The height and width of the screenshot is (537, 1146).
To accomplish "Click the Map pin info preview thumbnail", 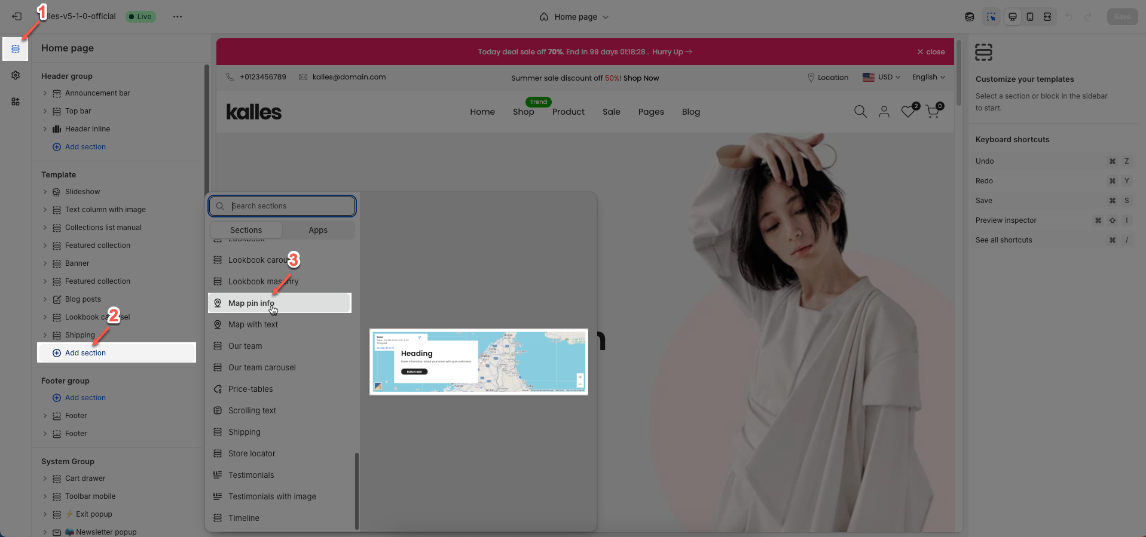I will pos(479,362).
